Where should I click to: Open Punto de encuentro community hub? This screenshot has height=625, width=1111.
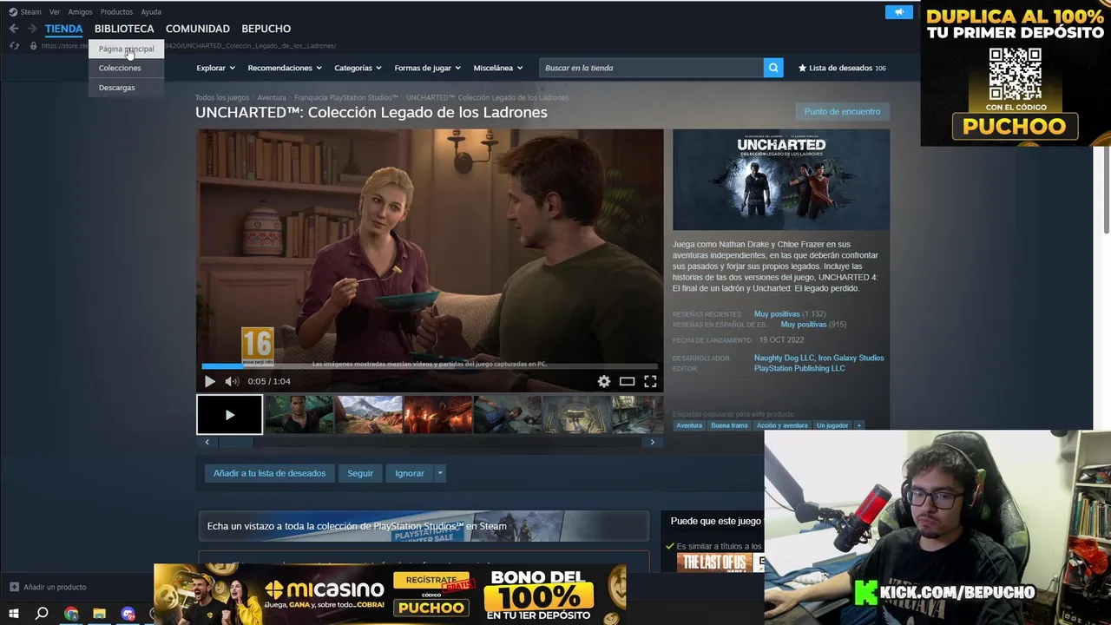[x=842, y=111]
